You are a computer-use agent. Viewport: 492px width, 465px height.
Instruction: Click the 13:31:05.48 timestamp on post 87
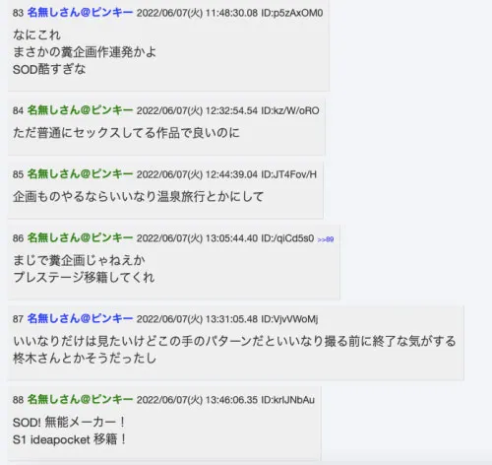pos(231,319)
